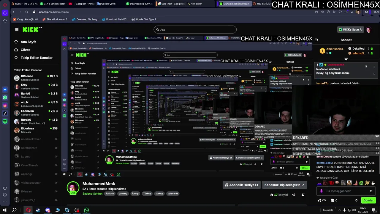
Task: Click Kanalınızı kişiselleştirin button
Action: (x=284, y=185)
